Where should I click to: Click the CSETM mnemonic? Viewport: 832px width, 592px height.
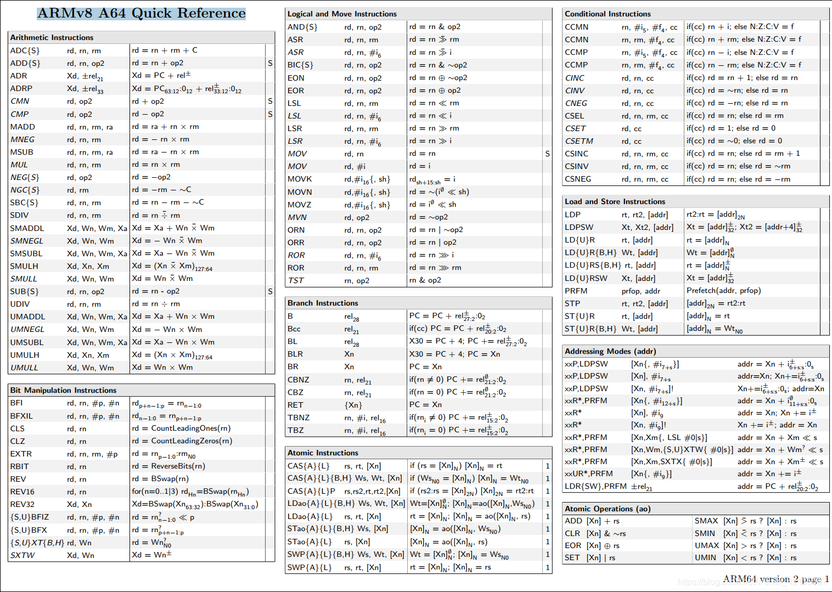[x=579, y=141]
